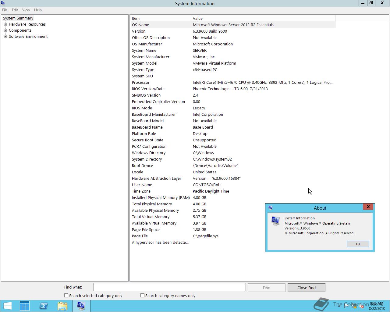Select the Secure Boot State row
This screenshot has width=390, height=312.
[233, 140]
